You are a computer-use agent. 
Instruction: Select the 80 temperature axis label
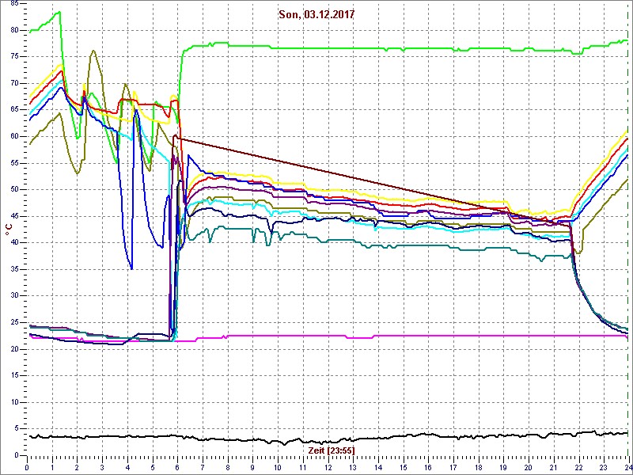pos(14,30)
